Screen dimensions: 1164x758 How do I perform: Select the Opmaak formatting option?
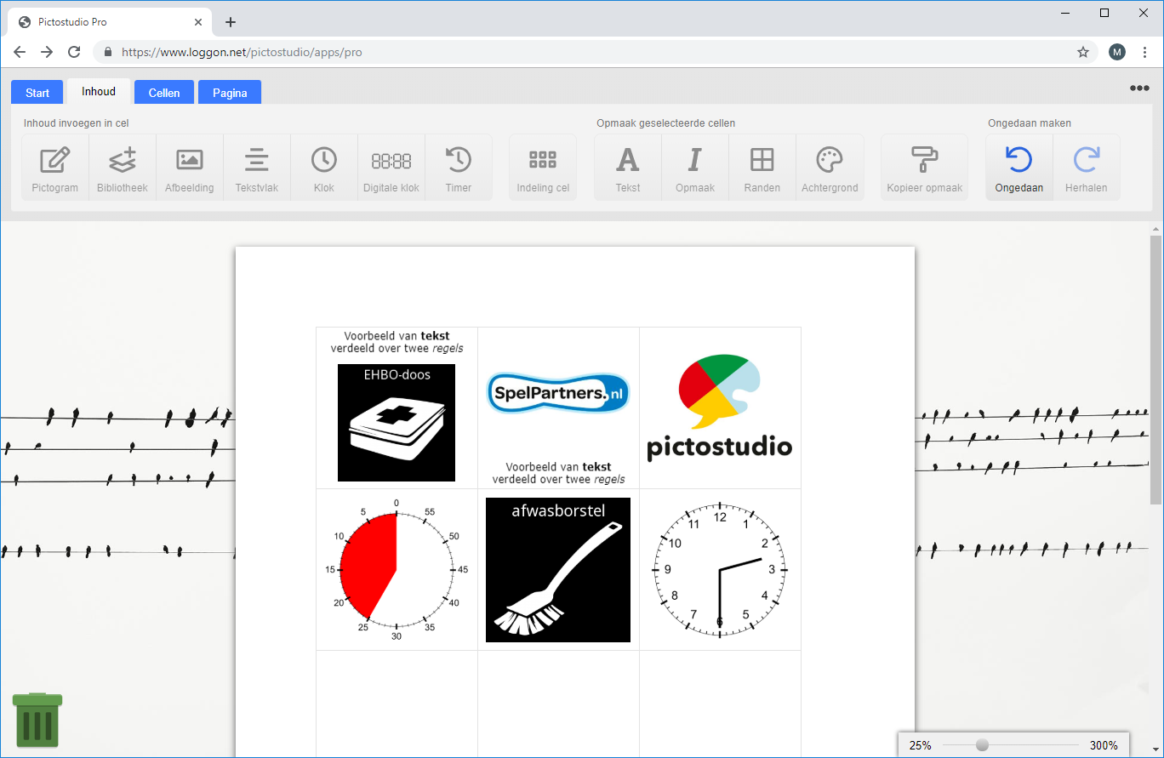tap(694, 167)
